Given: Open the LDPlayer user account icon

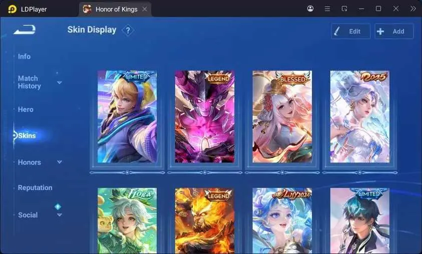Looking at the screenshot, I should (x=310, y=8).
